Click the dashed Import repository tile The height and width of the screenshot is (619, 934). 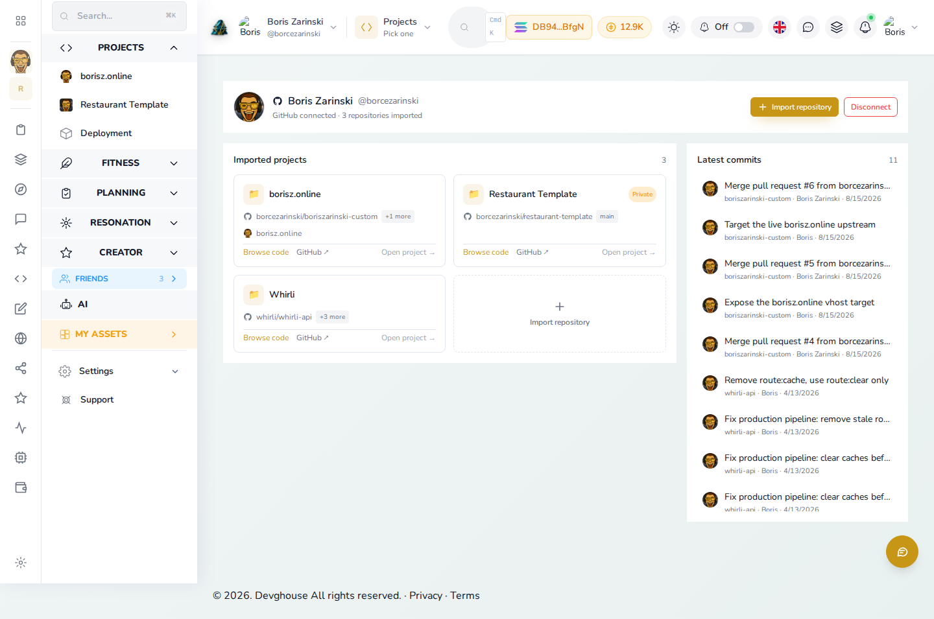(x=560, y=314)
